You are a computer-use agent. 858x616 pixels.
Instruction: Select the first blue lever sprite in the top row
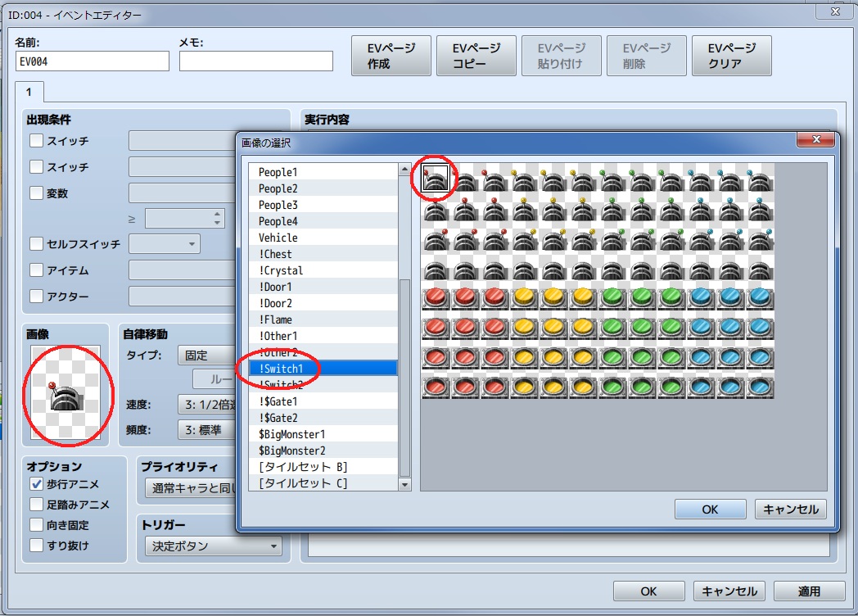pyautogui.click(x=701, y=178)
